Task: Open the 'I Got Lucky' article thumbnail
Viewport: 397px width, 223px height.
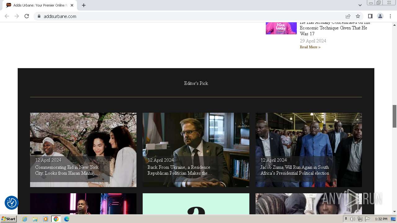Action: [281, 28]
